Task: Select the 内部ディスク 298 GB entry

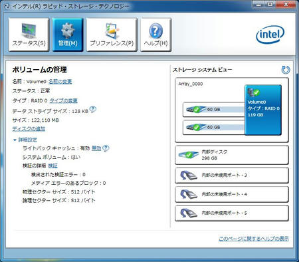Action: click(232, 155)
